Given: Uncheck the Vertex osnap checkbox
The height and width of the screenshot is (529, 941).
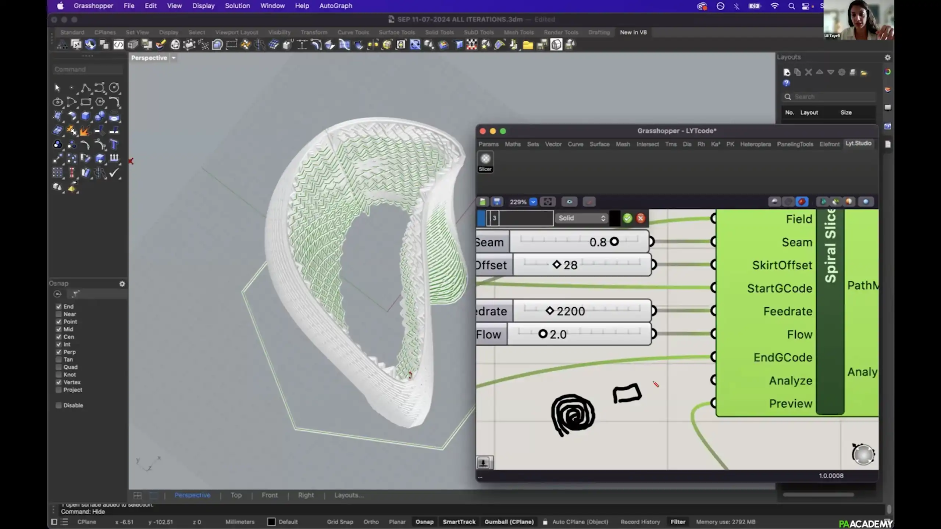Looking at the screenshot, I should [59, 382].
